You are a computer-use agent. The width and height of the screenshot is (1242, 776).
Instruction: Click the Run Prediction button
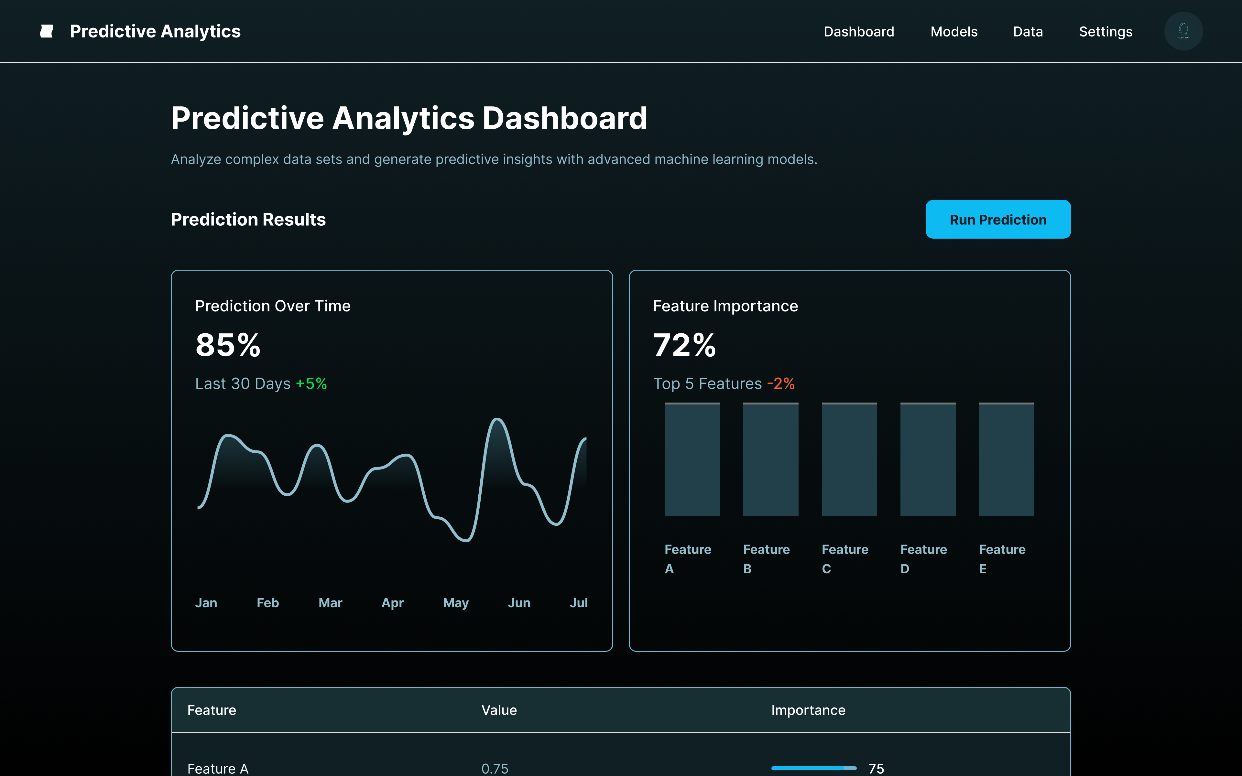[998, 219]
